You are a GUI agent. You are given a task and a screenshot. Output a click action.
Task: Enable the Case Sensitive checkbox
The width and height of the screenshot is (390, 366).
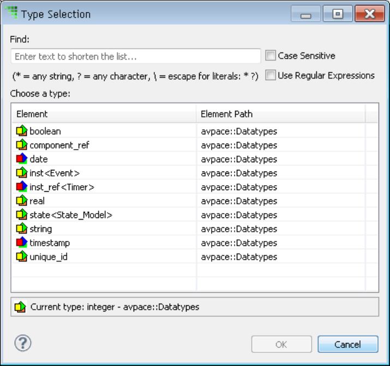[x=271, y=56]
